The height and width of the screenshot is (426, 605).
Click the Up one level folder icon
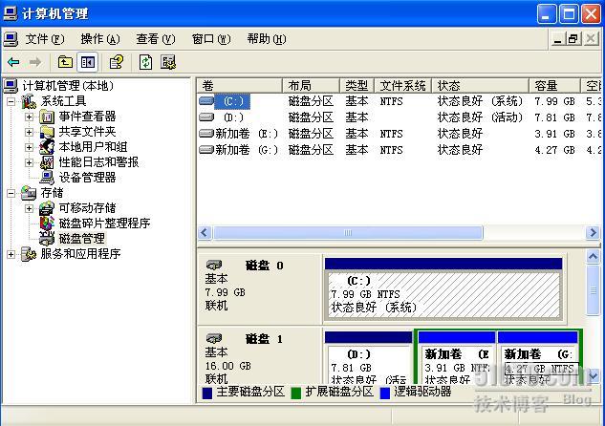(x=65, y=62)
